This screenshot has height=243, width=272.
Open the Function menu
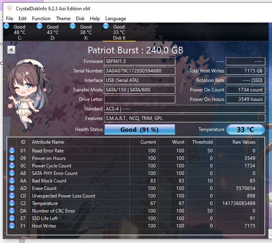point(41,19)
